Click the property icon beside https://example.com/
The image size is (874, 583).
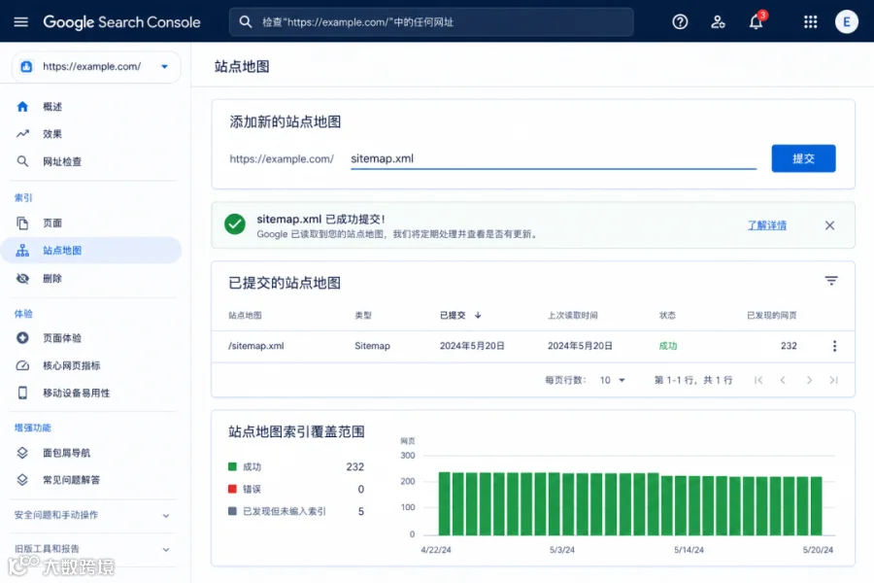click(x=26, y=66)
